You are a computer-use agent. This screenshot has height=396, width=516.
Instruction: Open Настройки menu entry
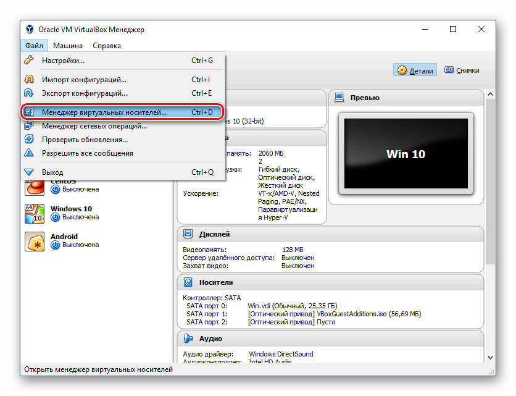tap(123, 61)
